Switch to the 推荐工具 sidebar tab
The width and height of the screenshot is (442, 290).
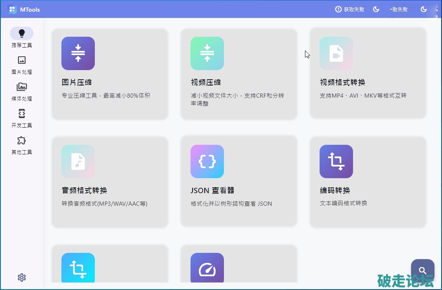22,38
